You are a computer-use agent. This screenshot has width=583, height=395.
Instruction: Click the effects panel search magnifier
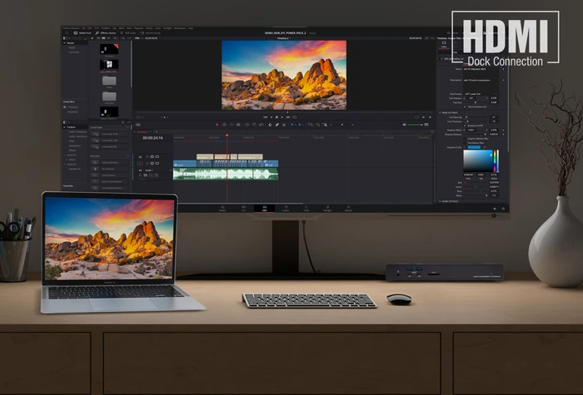point(122,122)
